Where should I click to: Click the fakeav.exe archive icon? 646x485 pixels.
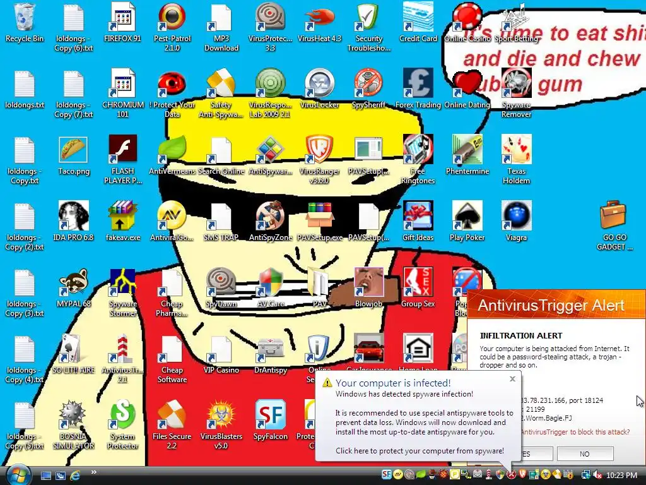123,216
